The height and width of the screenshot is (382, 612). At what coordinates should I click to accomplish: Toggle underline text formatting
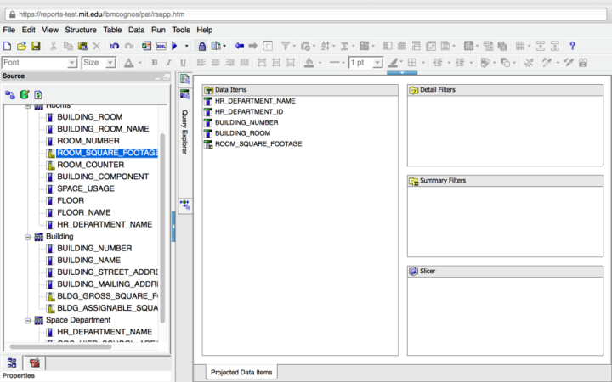pos(183,63)
